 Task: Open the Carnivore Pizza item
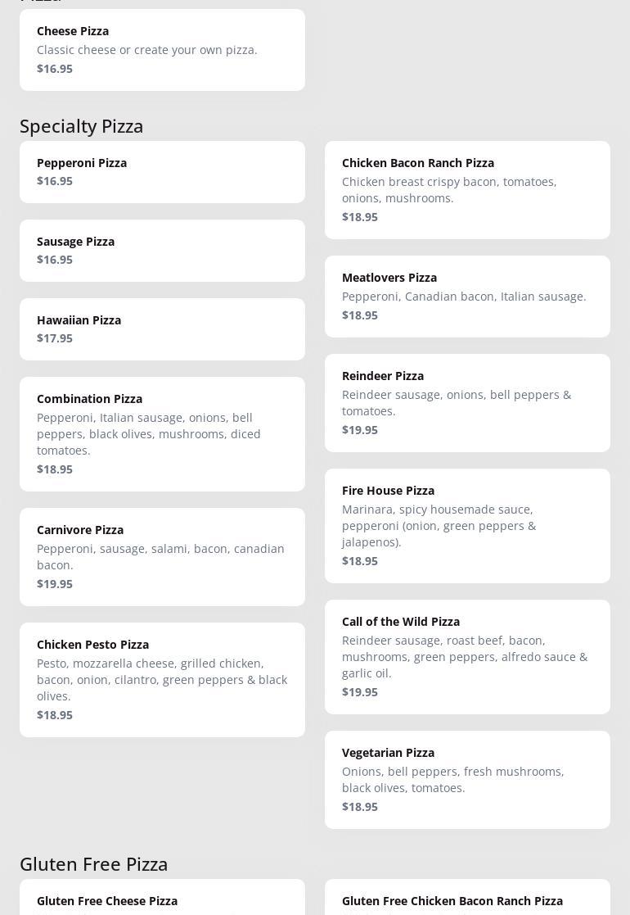point(162,556)
